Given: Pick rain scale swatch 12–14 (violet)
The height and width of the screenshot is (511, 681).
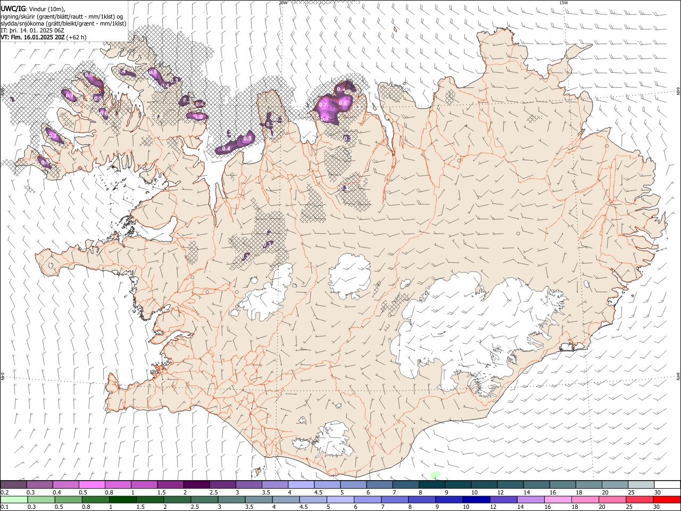Looking at the screenshot, I should (x=503, y=500).
